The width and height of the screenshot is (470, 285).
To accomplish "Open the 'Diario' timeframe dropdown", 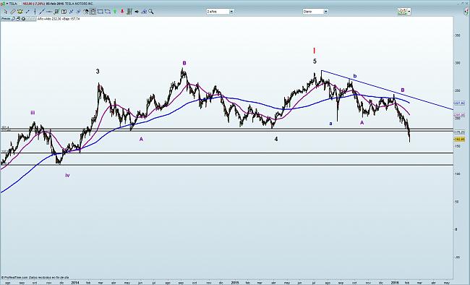I will click(315, 12).
